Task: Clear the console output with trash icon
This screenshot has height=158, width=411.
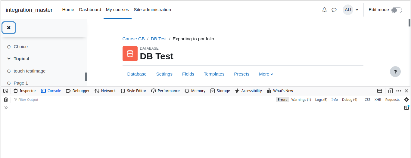Action: (x=6, y=100)
